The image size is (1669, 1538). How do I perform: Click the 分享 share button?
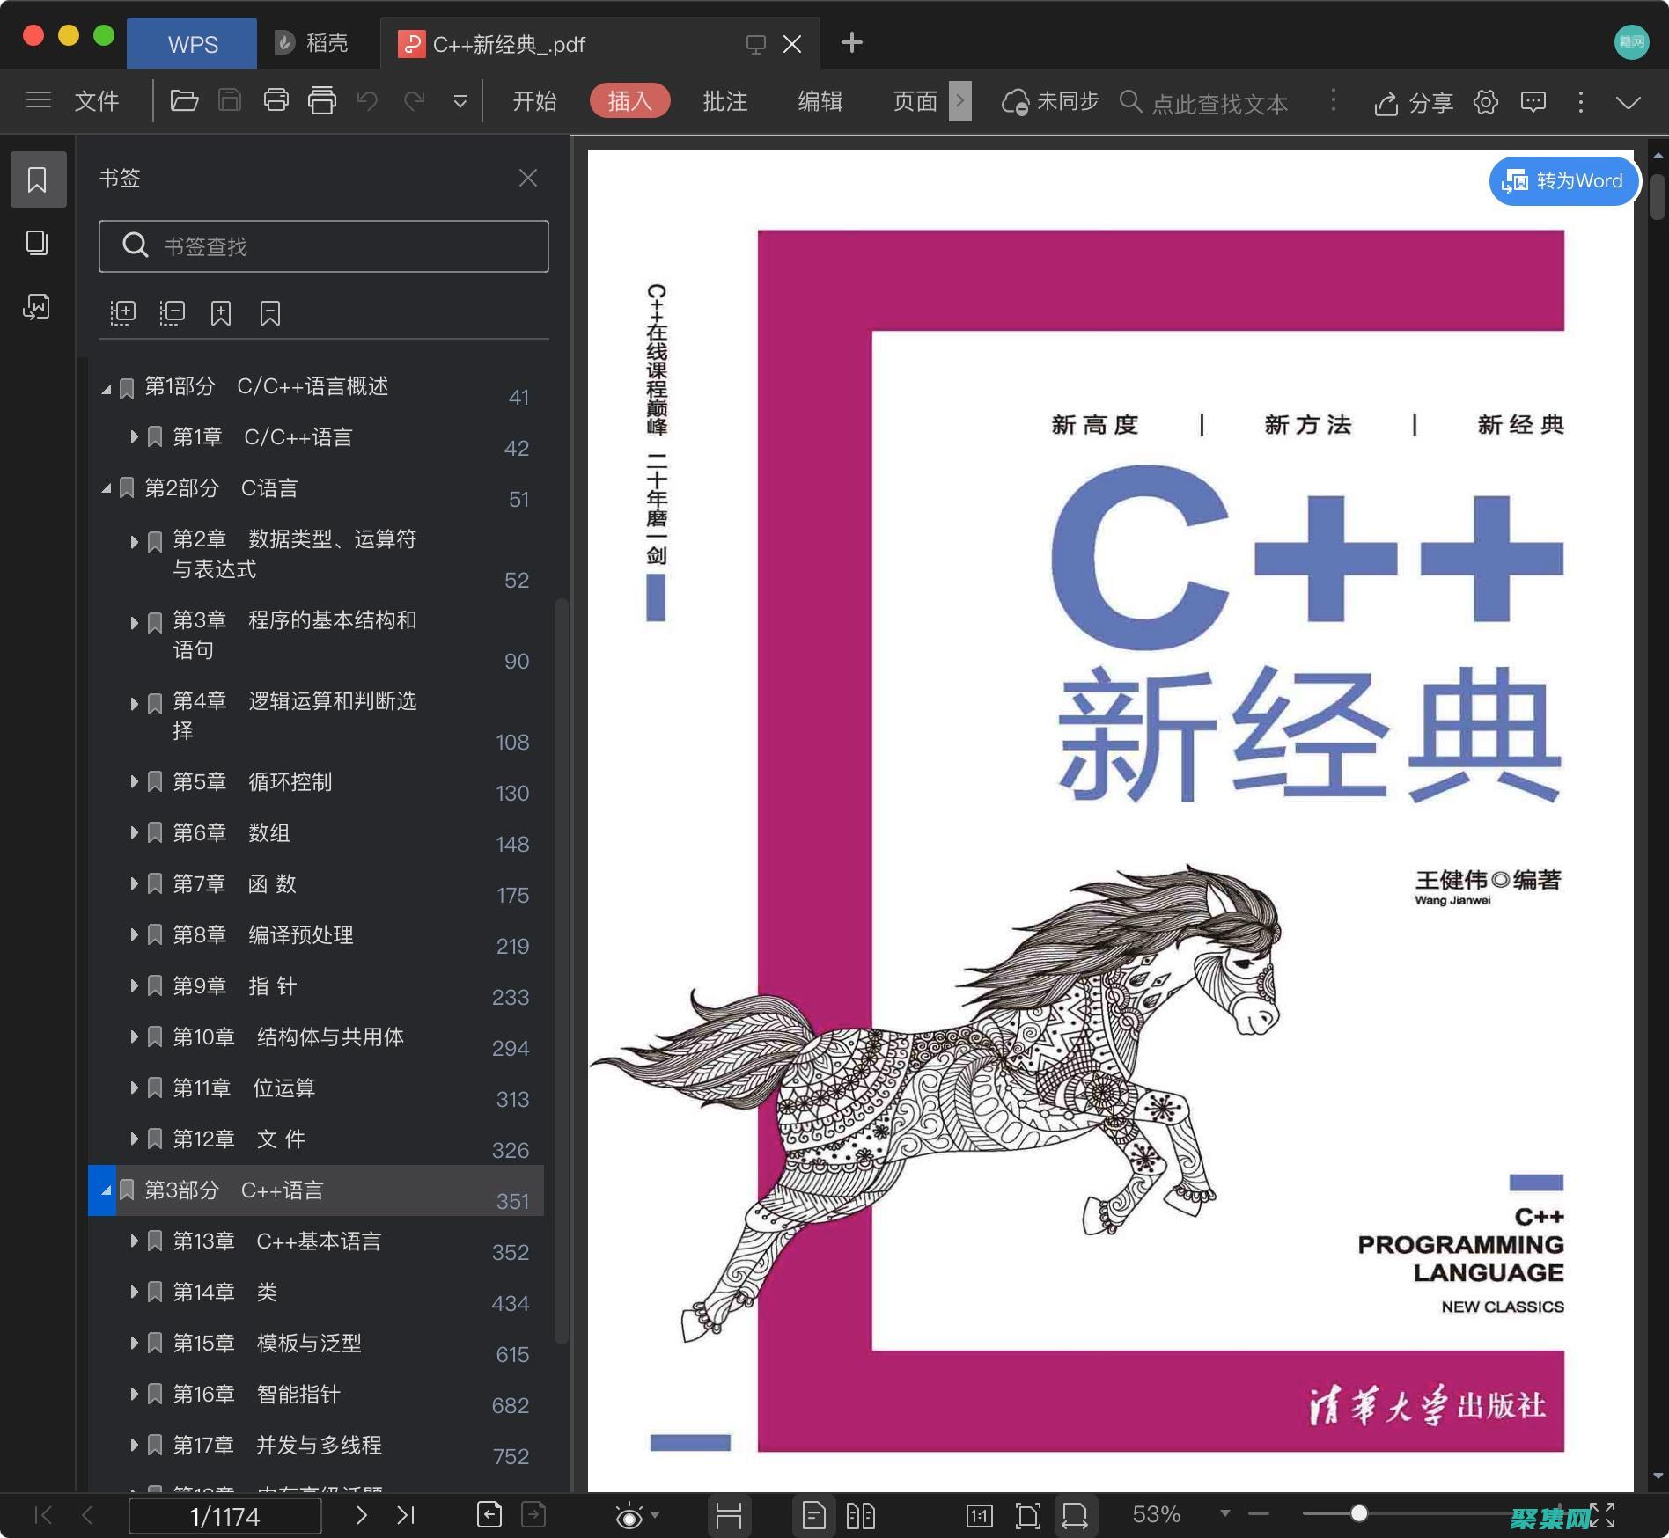tap(1414, 103)
